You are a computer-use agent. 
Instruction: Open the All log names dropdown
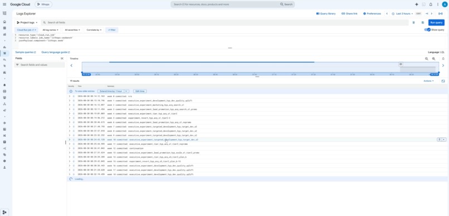[50, 30]
